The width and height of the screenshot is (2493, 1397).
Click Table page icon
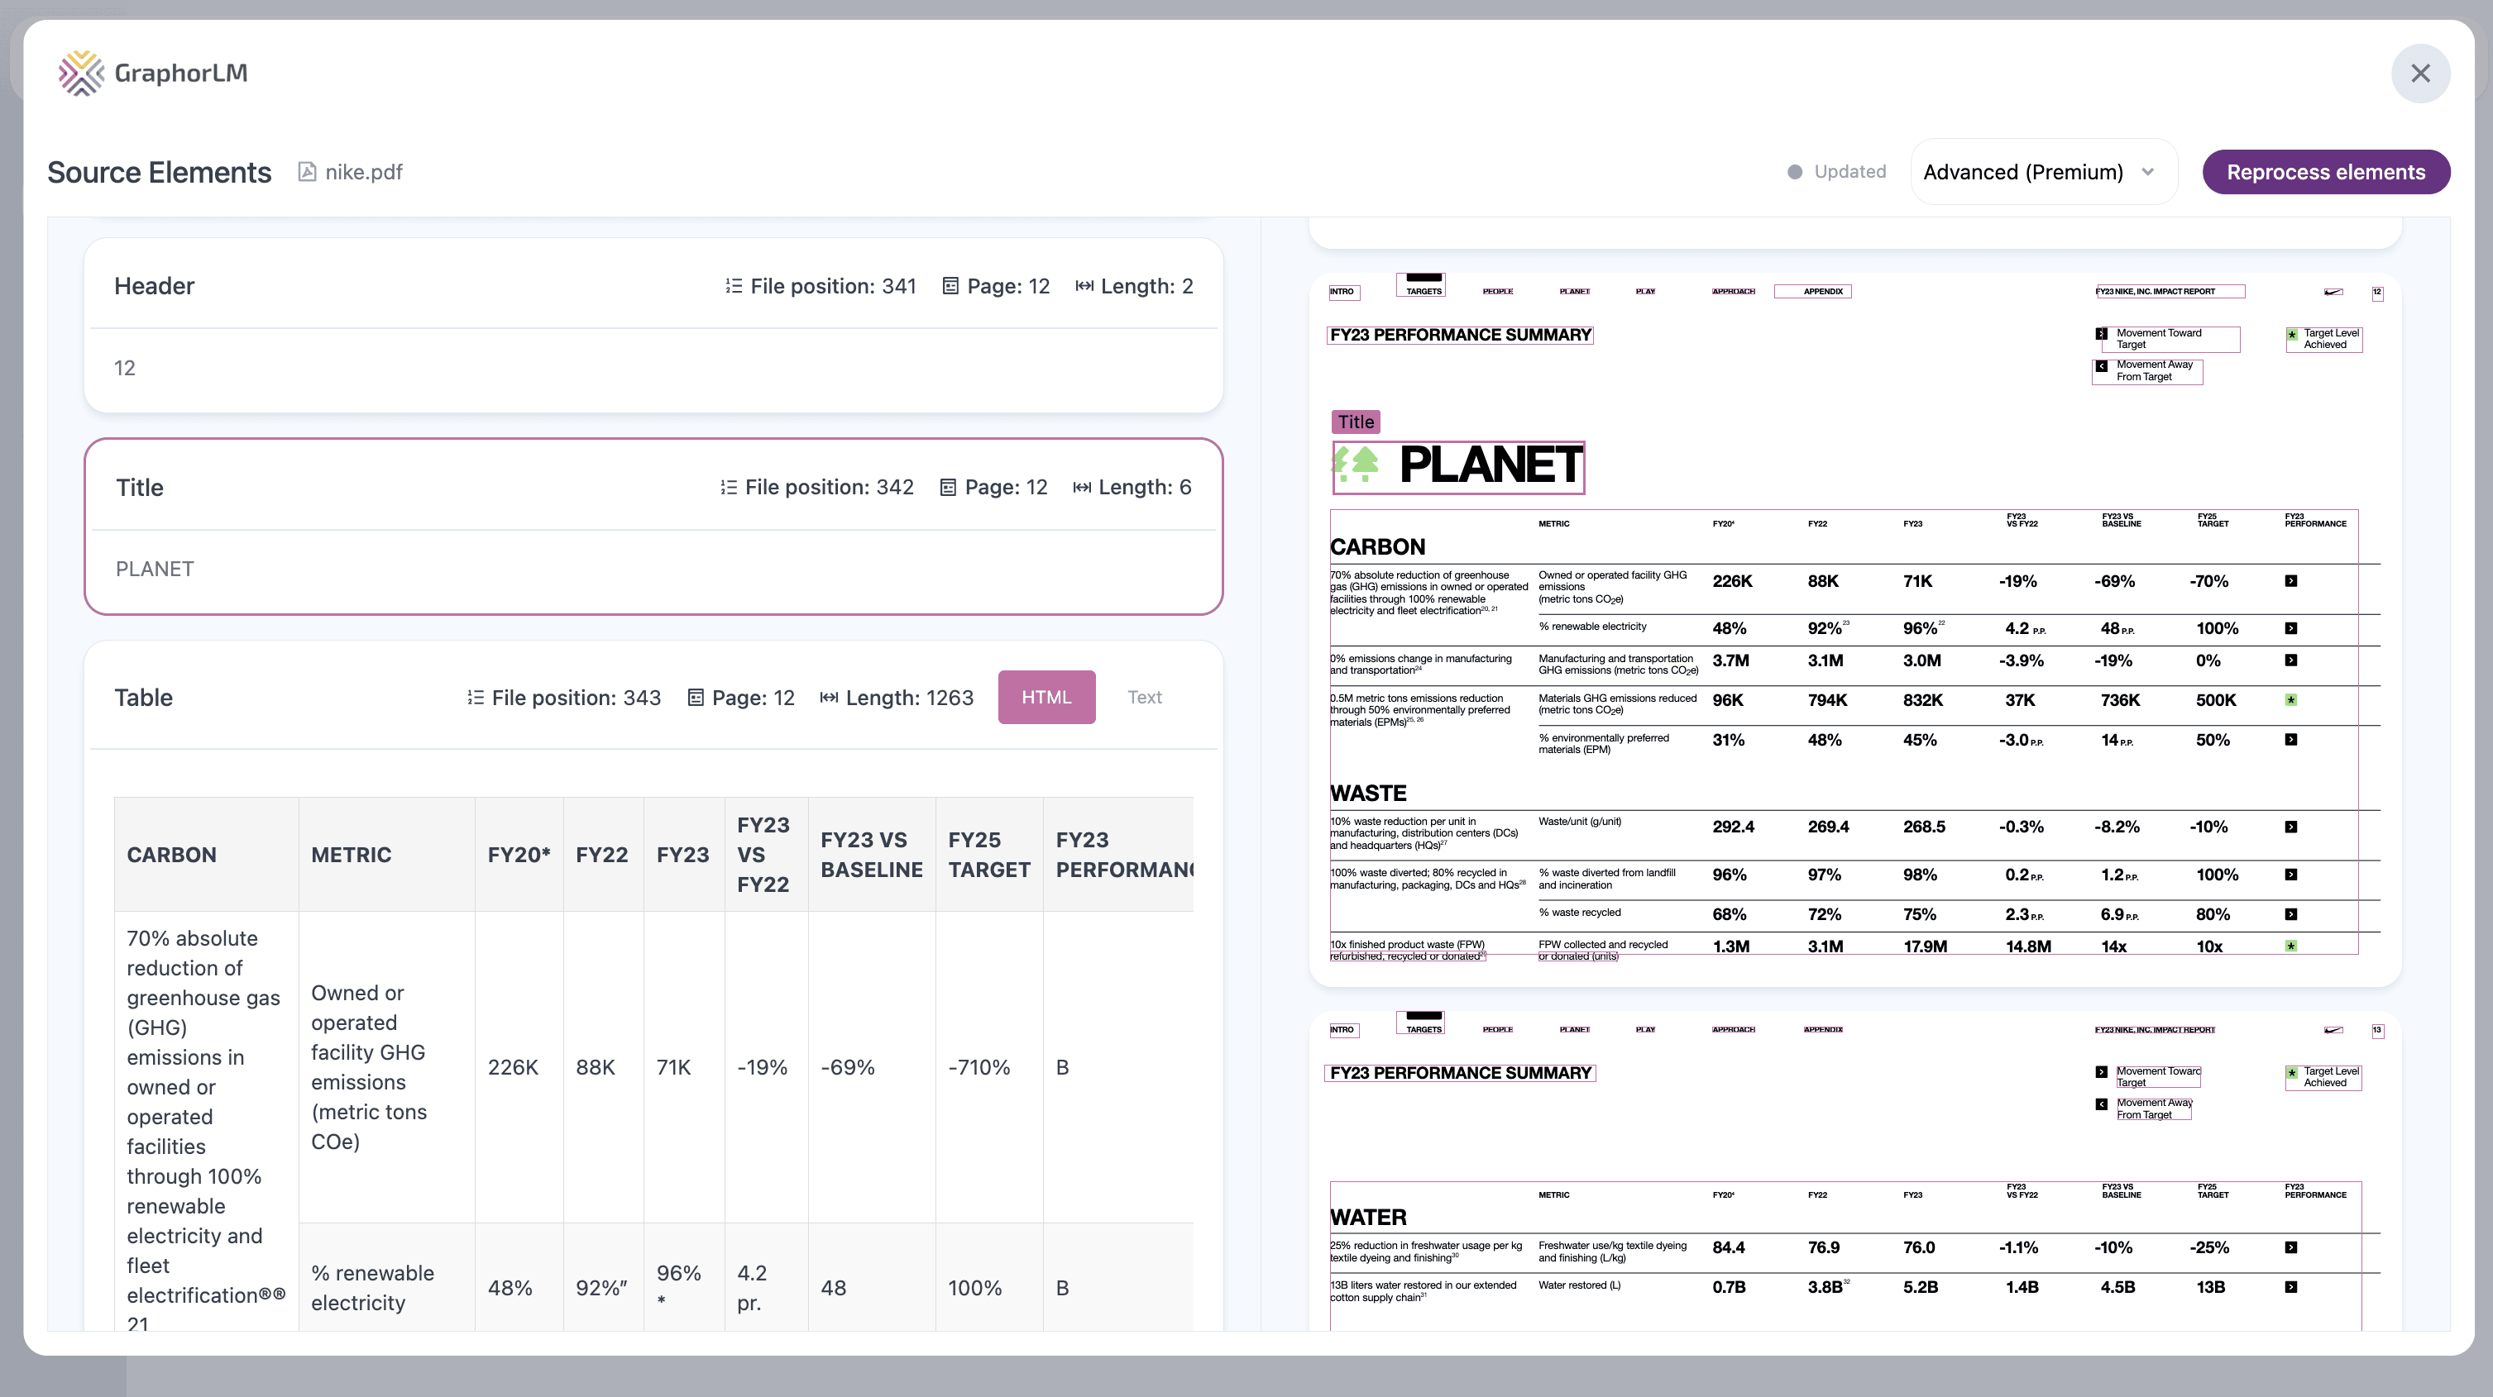click(695, 698)
